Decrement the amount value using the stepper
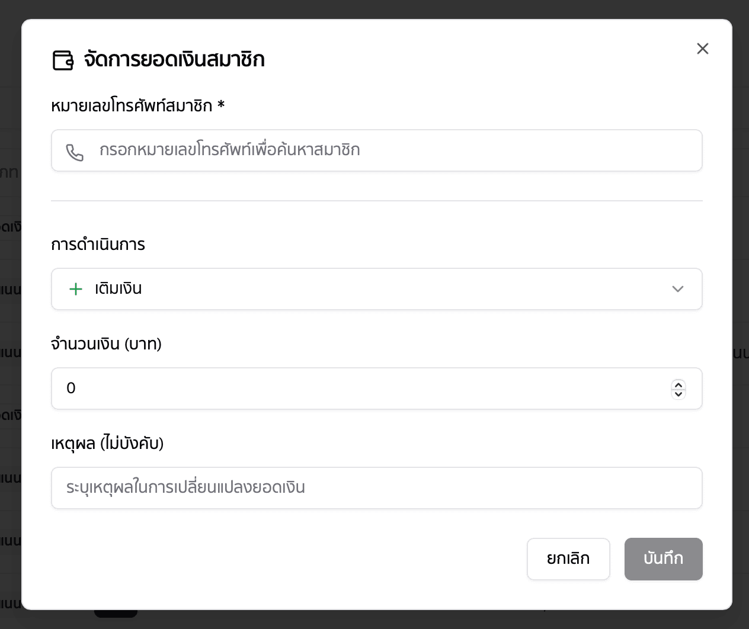Viewport: 749px width, 629px height. coord(678,393)
